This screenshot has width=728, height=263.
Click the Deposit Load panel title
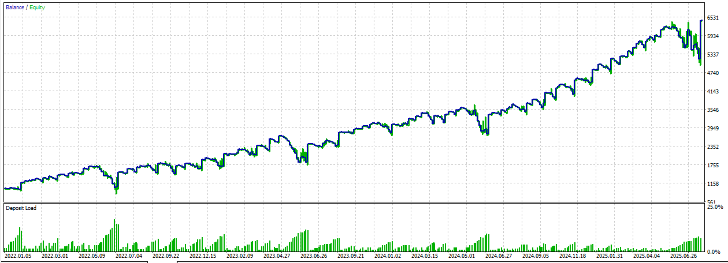[20, 208]
